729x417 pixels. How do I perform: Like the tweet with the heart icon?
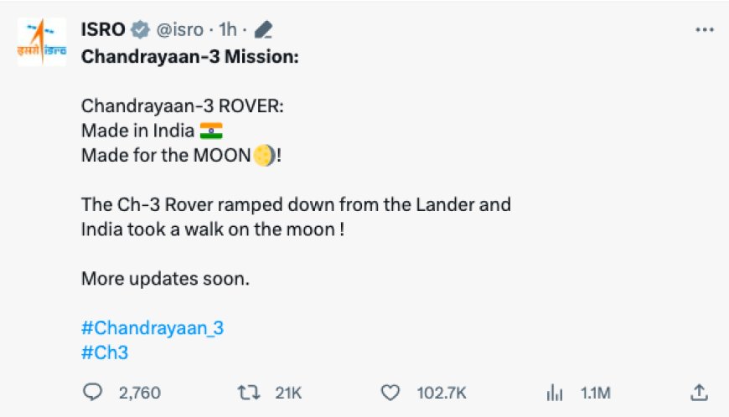(390, 393)
